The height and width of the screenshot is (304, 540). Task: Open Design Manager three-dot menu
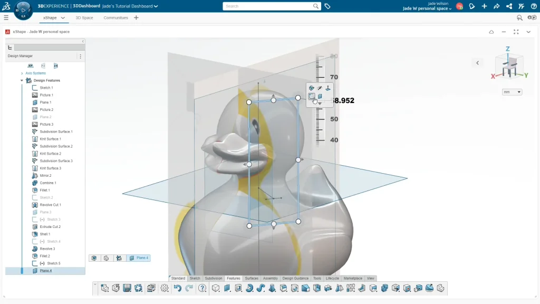tap(80, 56)
